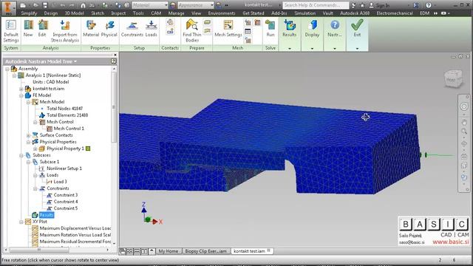Click the Sign In button
This screenshot has width=473, height=266.
[379, 5]
